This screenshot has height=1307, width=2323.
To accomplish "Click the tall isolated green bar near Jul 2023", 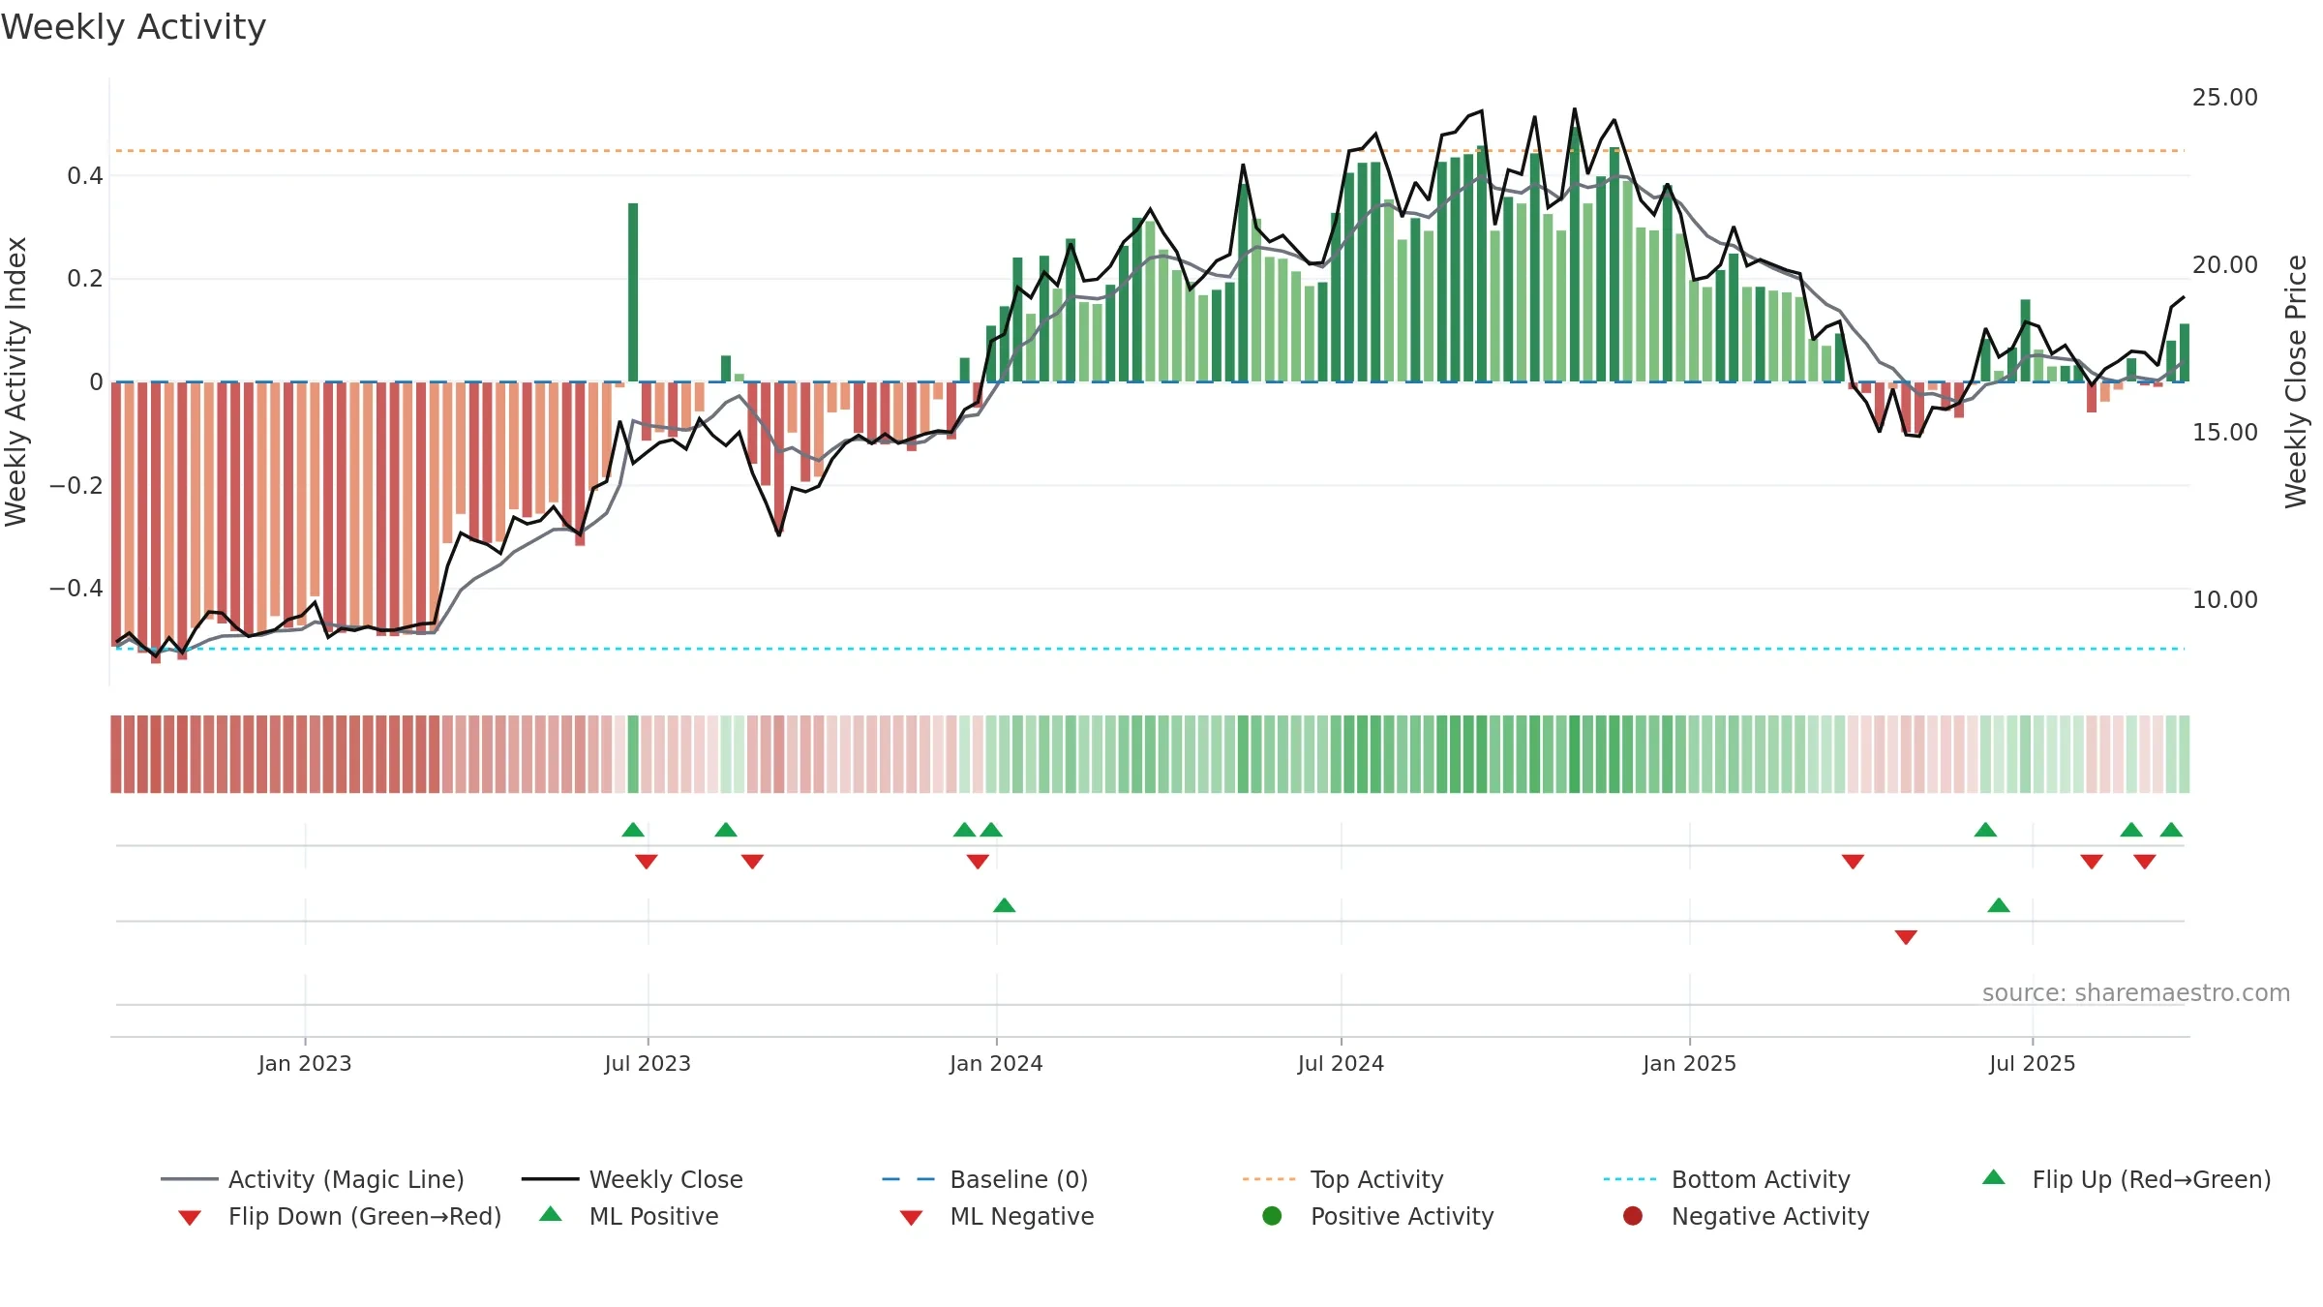I will click(x=633, y=292).
